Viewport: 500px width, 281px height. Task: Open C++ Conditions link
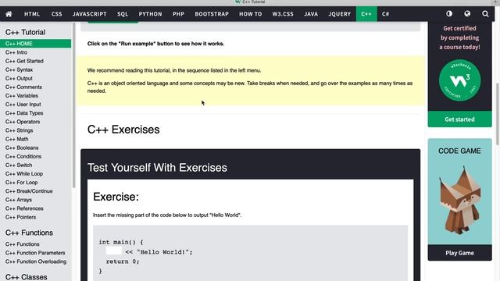point(23,156)
